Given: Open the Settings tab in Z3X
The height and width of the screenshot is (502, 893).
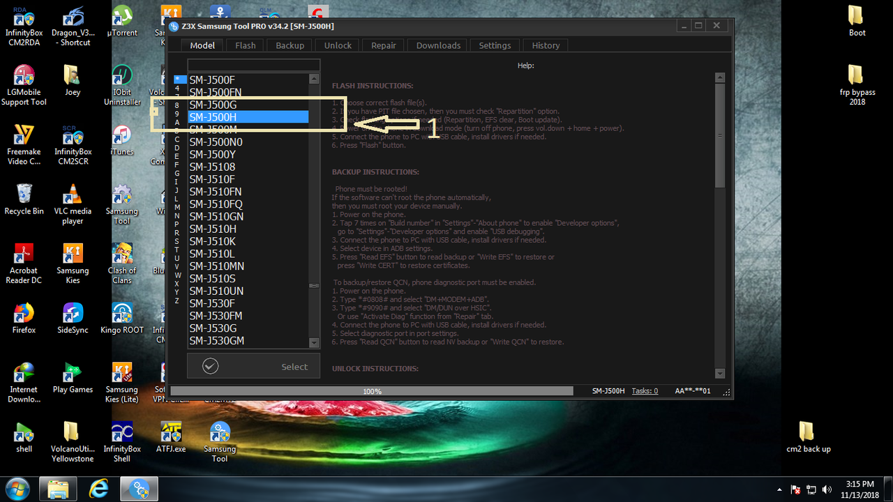Looking at the screenshot, I should (495, 45).
